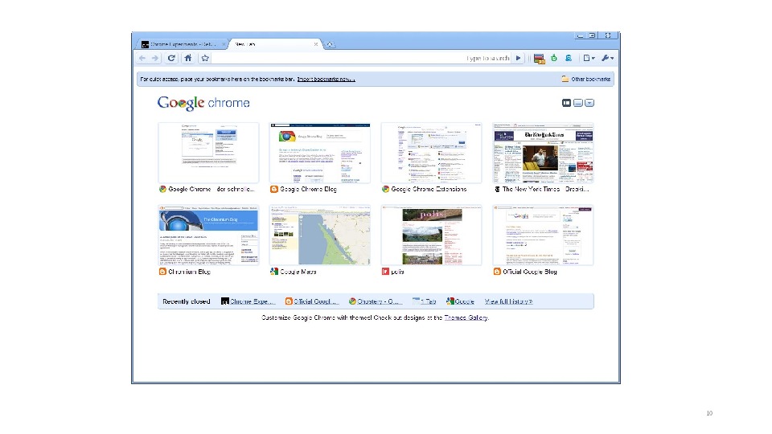This screenshot has height=434, width=772.
Task: Open the wrench tools menu
Action: point(608,58)
